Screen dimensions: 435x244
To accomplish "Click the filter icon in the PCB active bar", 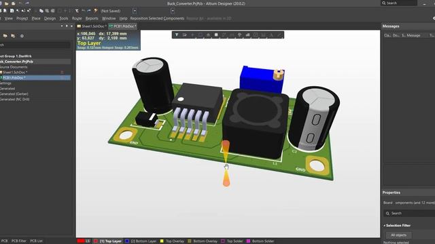I will 177,35.
